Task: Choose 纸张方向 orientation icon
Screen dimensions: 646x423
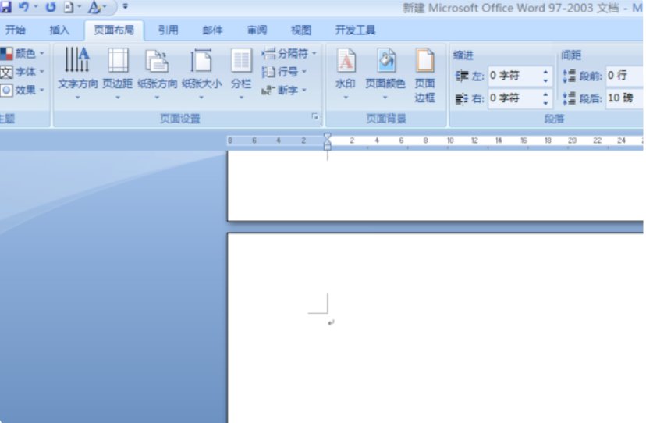Action: point(157,61)
